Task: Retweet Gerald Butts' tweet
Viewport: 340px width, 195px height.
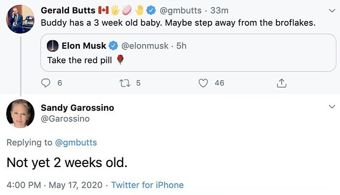Action: 125,83
